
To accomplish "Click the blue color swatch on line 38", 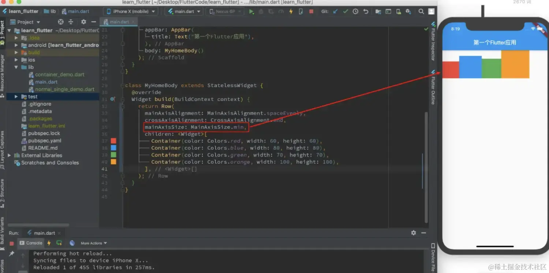I will pos(113,148).
